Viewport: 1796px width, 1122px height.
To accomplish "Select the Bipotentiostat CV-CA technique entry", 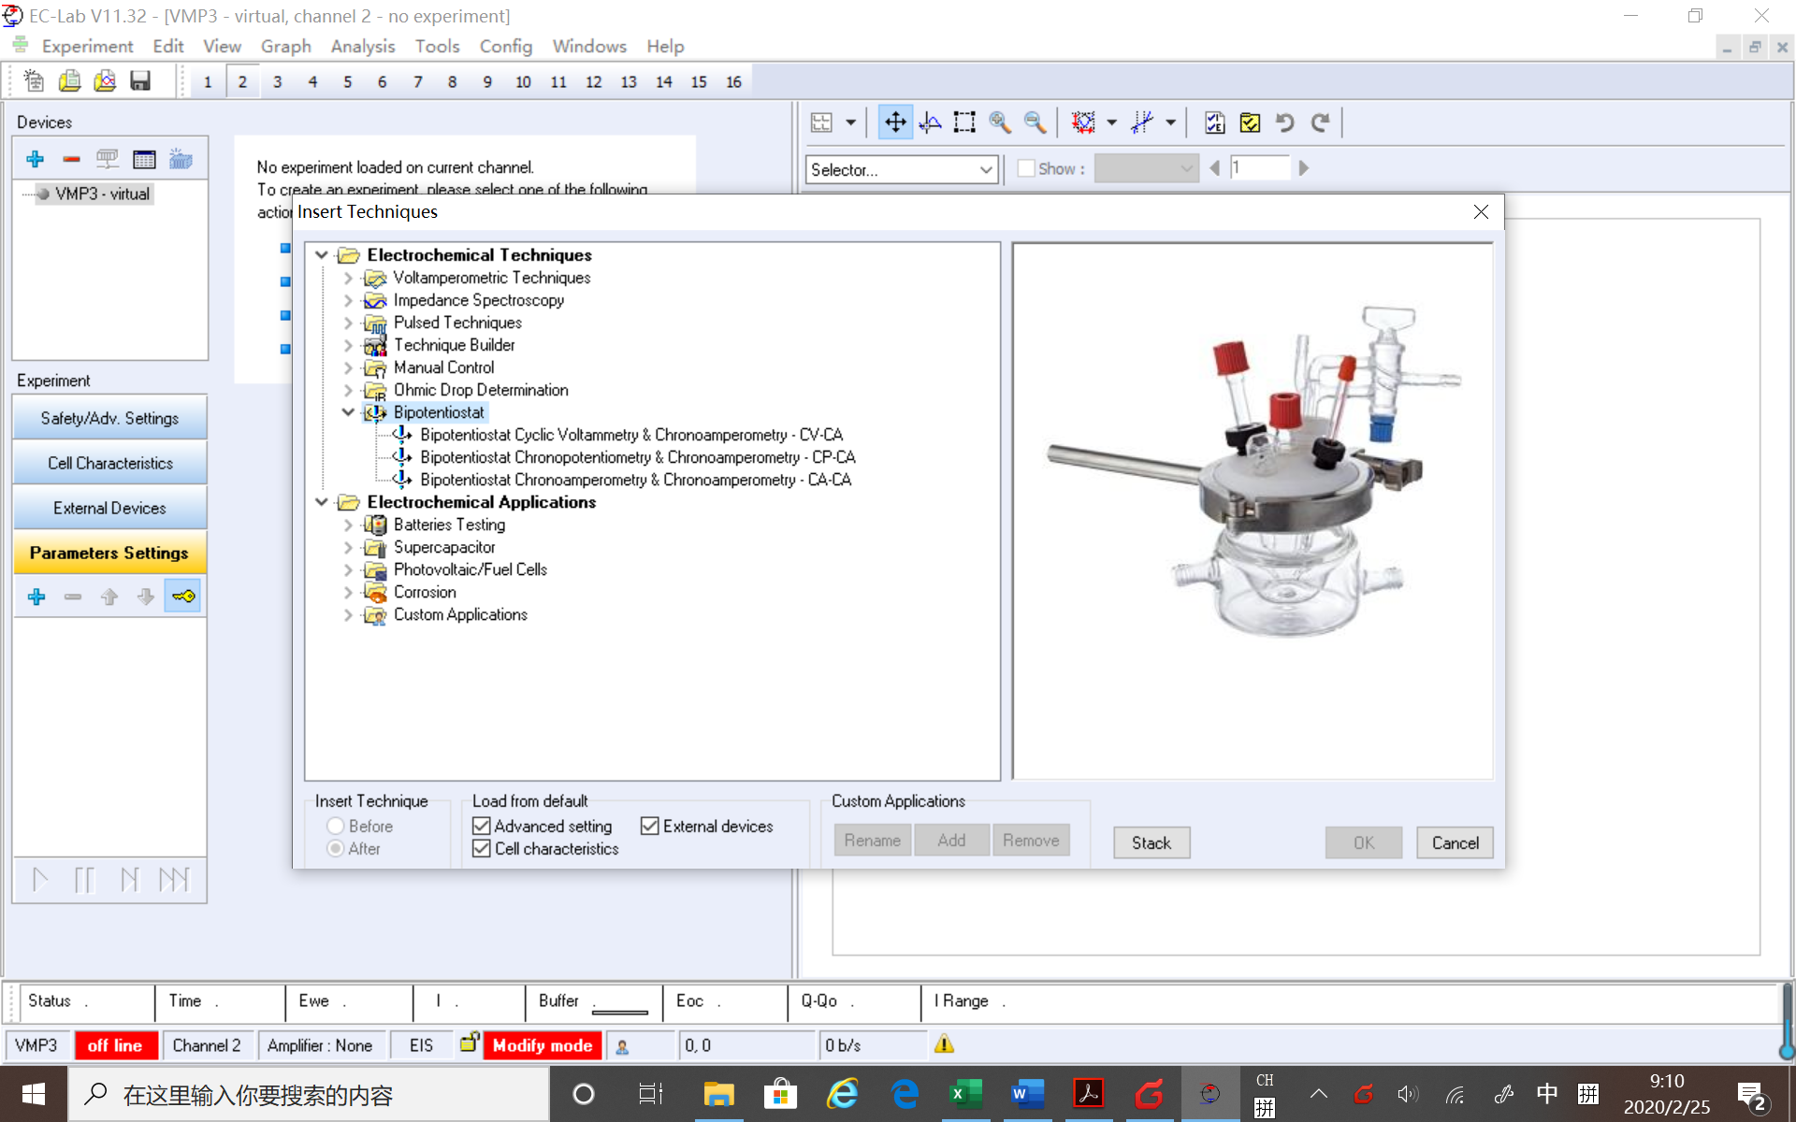I will [x=631, y=435].
